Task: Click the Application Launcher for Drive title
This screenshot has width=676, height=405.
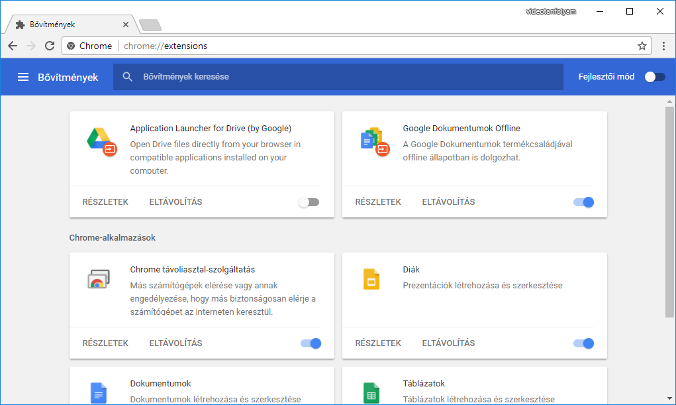Action: (211, 128)
